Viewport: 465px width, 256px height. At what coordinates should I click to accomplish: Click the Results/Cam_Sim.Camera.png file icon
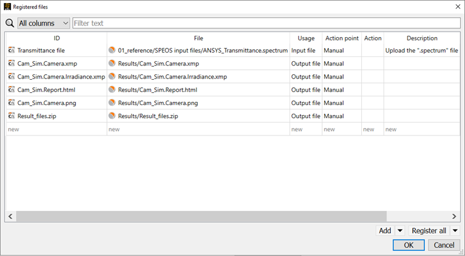click(x=112, y=103)
